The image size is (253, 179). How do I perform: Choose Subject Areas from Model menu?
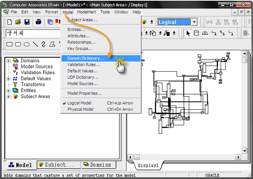point(101,20)
